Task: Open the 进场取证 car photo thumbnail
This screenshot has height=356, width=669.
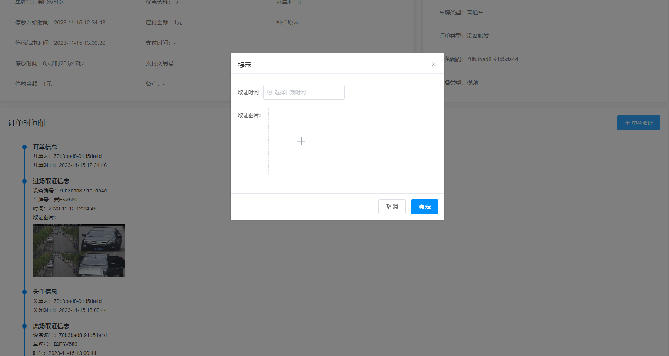Action: click(79, 250)
